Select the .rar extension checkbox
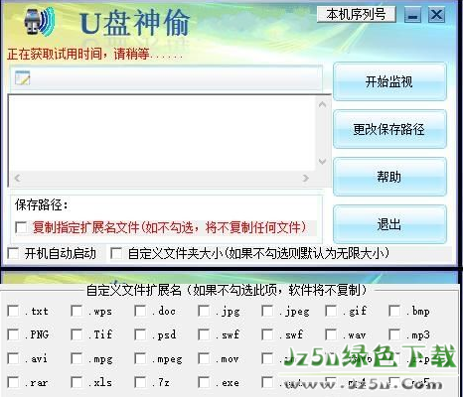Image resolution: width=463 pixels, height=397 pixels. pos(13,382)
